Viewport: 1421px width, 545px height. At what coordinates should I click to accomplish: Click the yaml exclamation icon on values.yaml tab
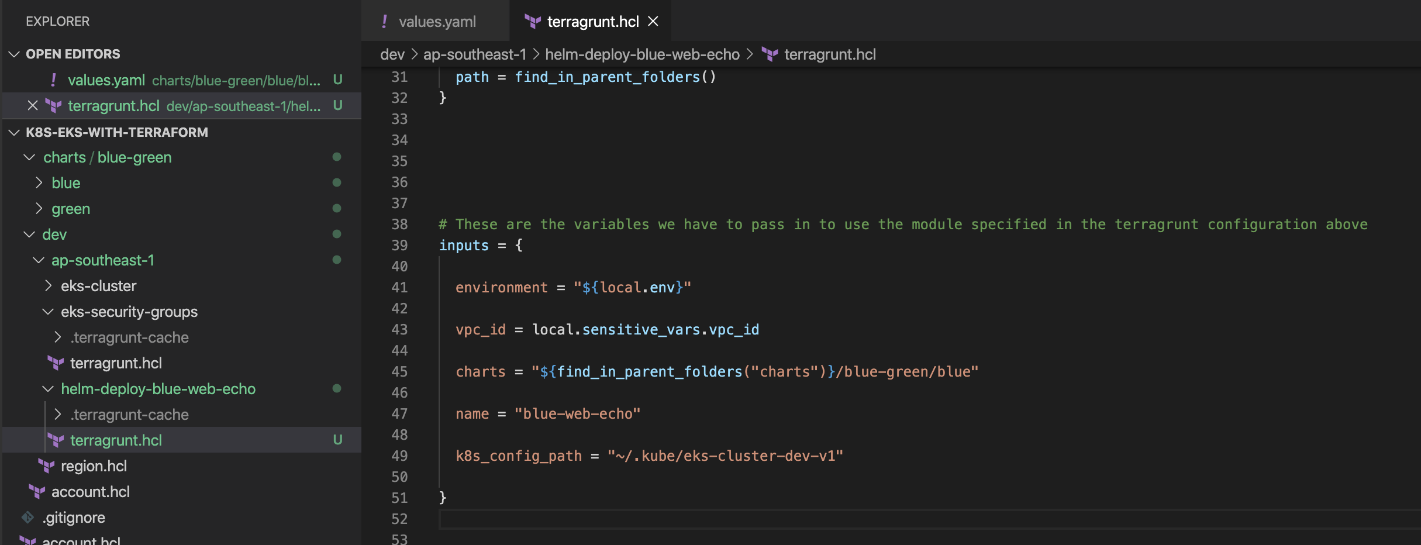pyautogui.click(x=384, y=22)
